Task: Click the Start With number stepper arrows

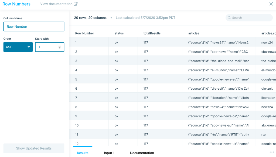Action: click(x=60, y=47)
